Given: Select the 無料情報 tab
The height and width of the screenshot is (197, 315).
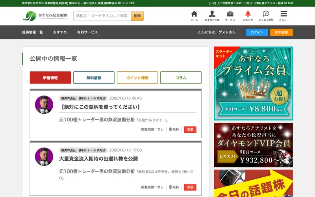Looking at the screenshot, I should [x=94, y=78].
